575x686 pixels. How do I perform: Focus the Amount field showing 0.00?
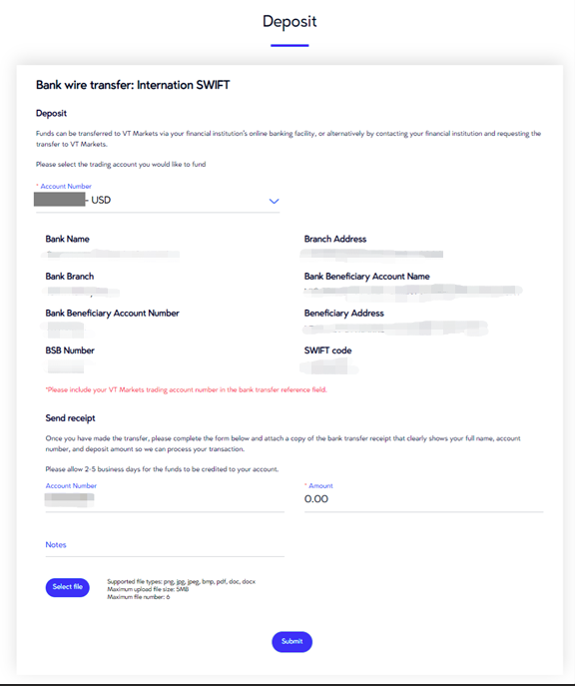tap(423, 499)
